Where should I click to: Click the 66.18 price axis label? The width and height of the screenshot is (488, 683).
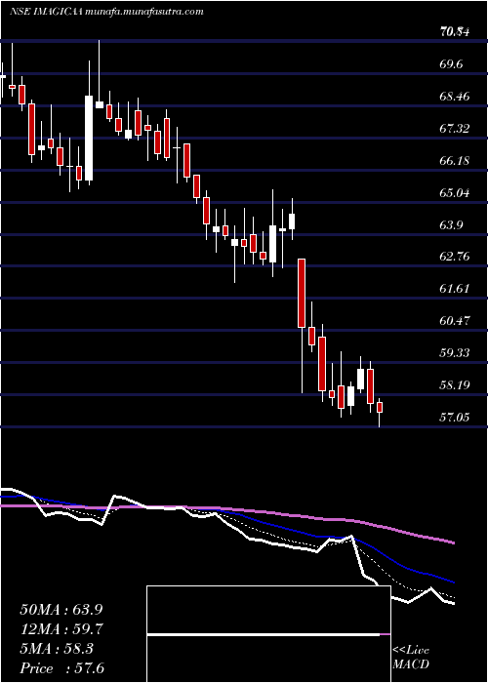tap(455, 161)
